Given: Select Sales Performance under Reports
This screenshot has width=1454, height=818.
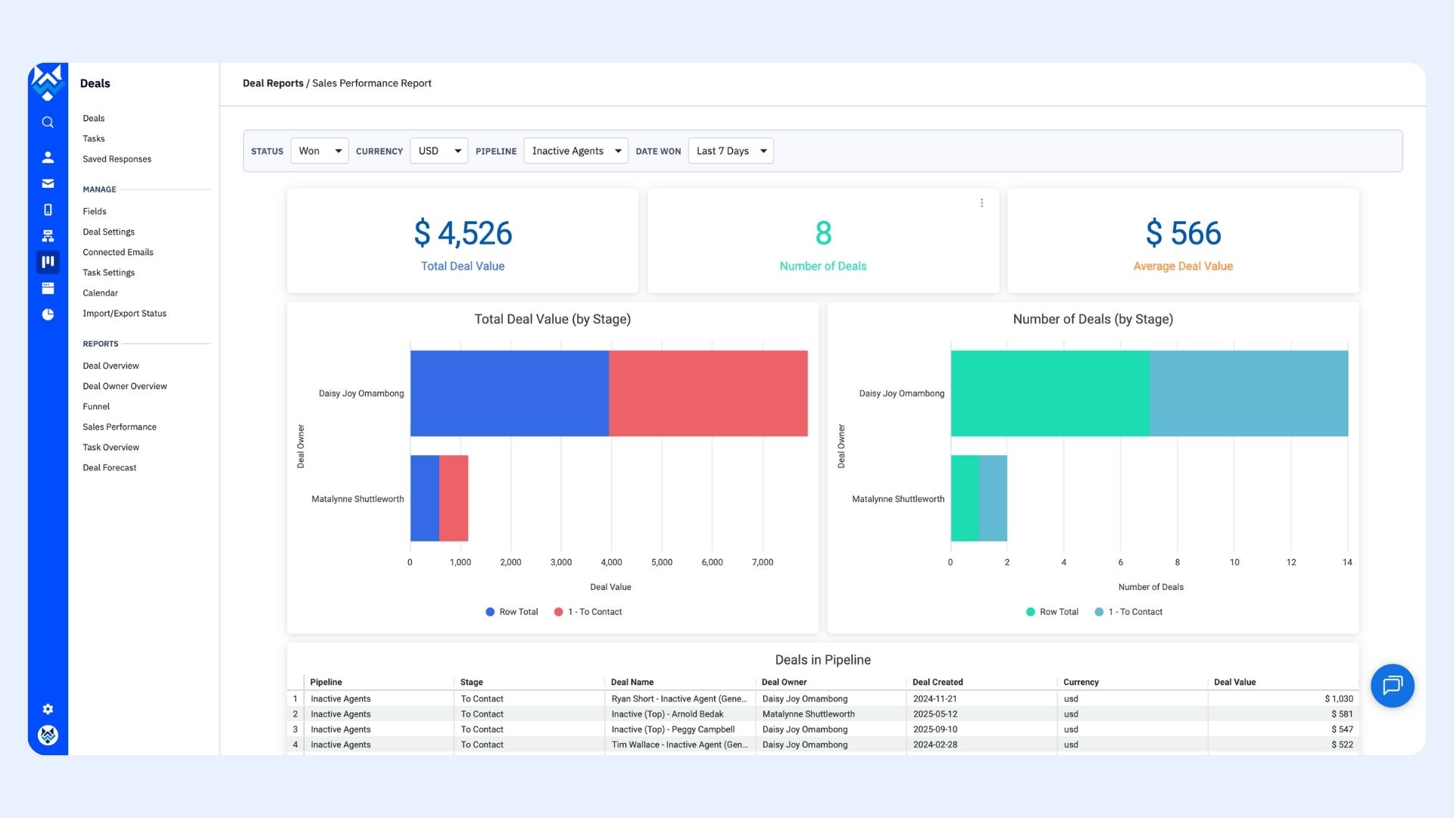Looking at the screenshot, I should 119,426.
